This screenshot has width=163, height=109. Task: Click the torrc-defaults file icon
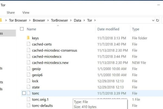[x=29, y=105]
